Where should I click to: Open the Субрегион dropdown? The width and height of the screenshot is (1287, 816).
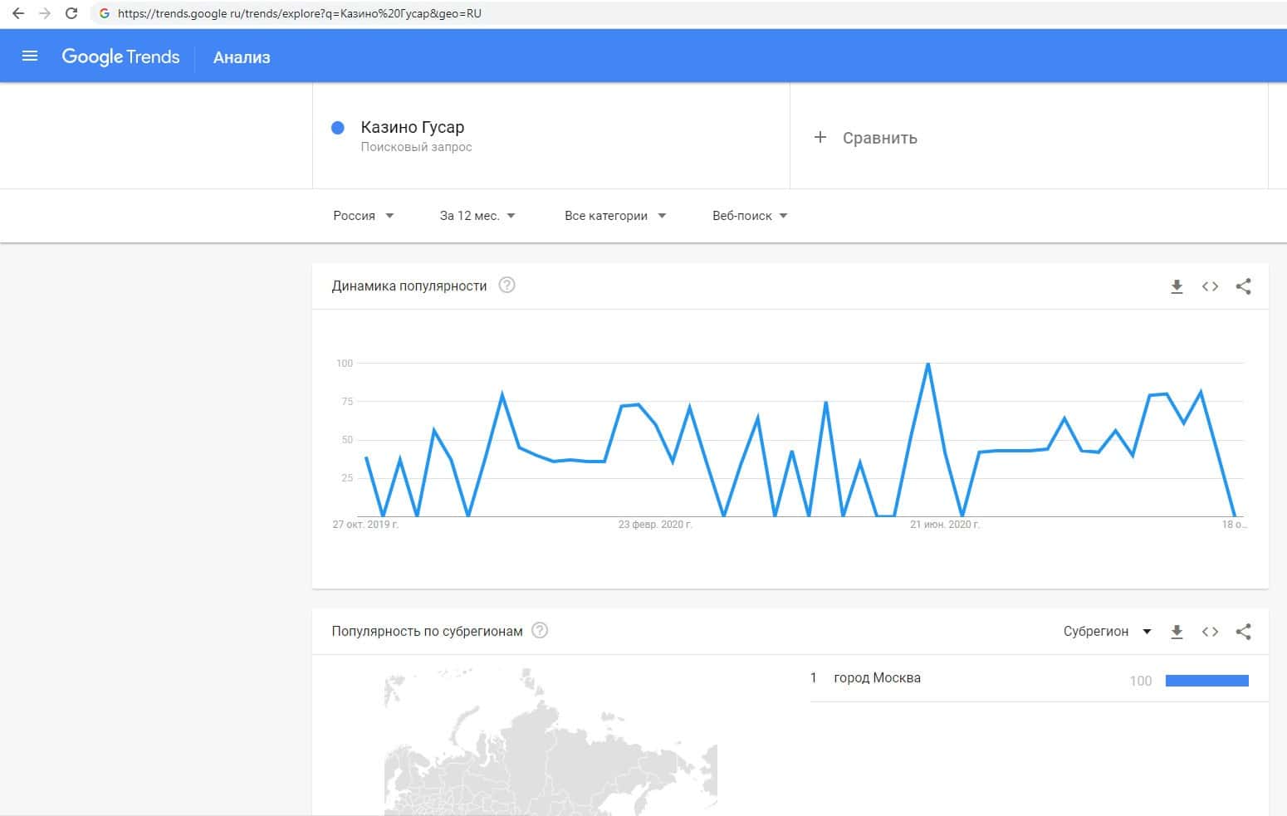[1108, 632]
